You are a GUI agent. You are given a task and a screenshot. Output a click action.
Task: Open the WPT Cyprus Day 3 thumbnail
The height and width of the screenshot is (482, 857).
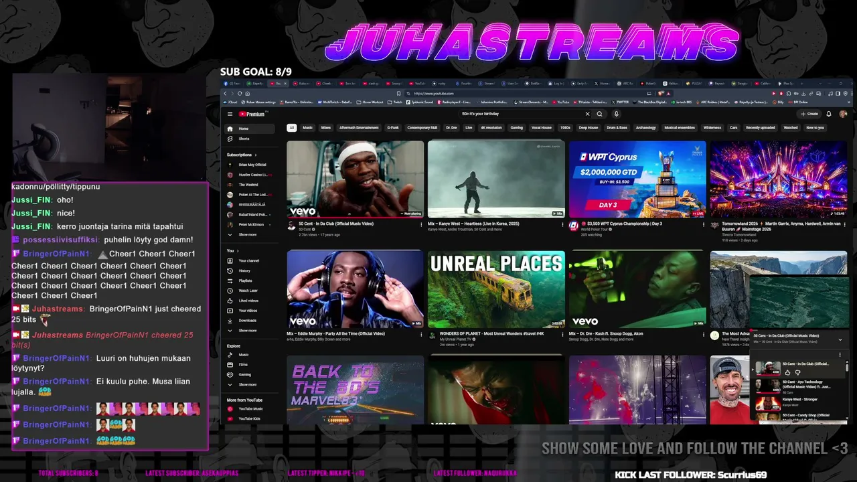(x=637, y=179)
